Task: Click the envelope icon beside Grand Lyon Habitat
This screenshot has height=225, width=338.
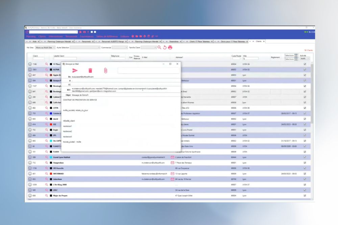Action: click(172, 157)
